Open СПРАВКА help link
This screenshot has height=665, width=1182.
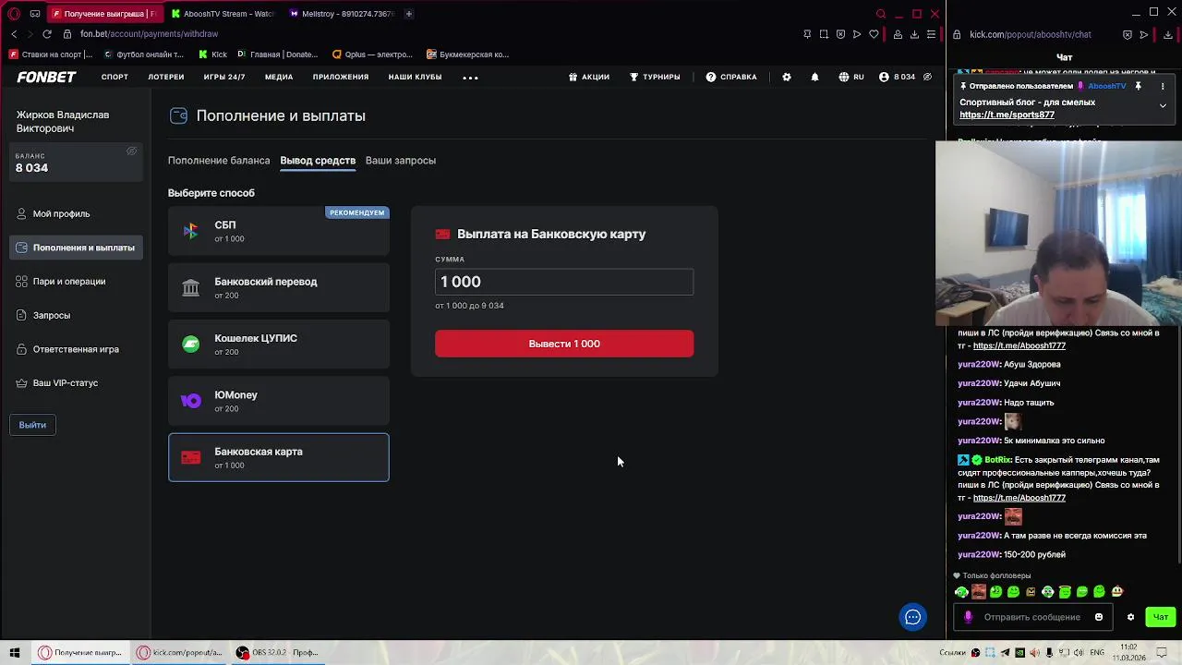click(x=731, y=78)
